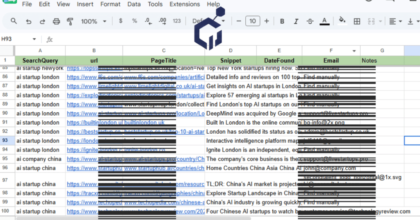The height and width of the screenshot is (220, 420).
Task: Click the search menus magnifier icon
Action: [x=14, y=21]
